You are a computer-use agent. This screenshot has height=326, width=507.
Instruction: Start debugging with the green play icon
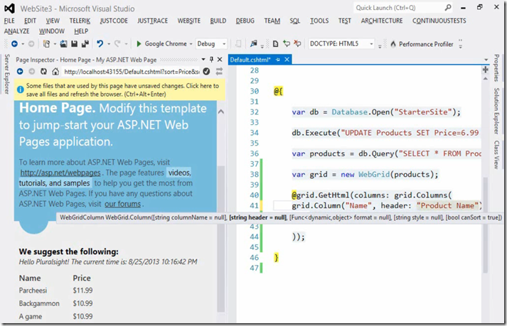pos(139,43)
